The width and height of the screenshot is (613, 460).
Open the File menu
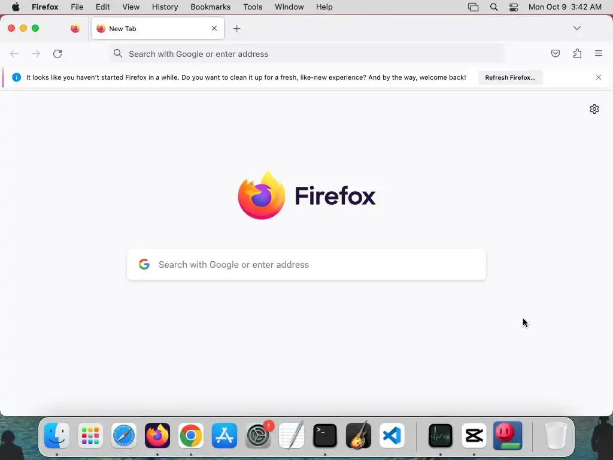77,7
